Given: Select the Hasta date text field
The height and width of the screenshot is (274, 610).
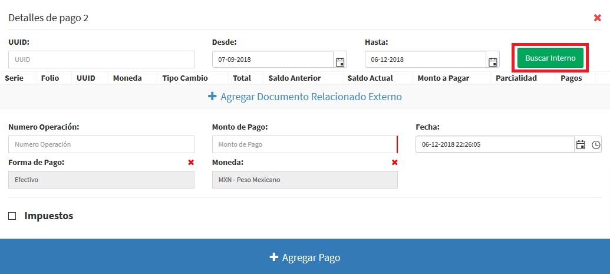Looking at the screenshot, I should tap(425, 60).
